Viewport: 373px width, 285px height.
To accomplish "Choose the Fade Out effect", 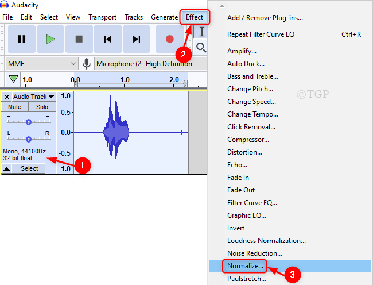I will point(290,190).
